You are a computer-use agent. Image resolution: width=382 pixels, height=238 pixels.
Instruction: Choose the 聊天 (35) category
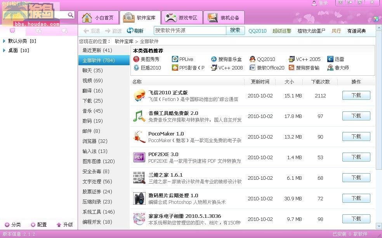point(104,70)
